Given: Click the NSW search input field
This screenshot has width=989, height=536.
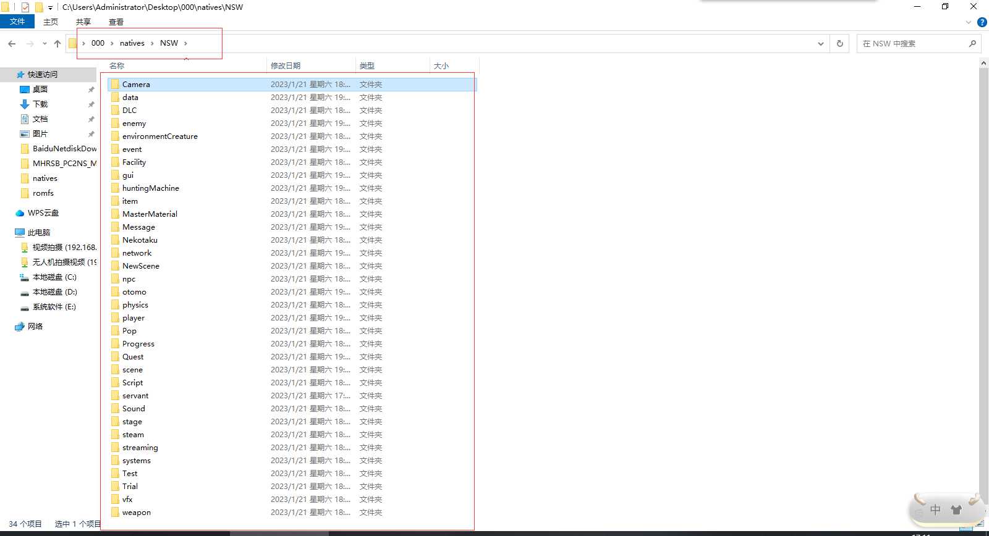Looking at the screenshot, I should [x=912, y=44].
